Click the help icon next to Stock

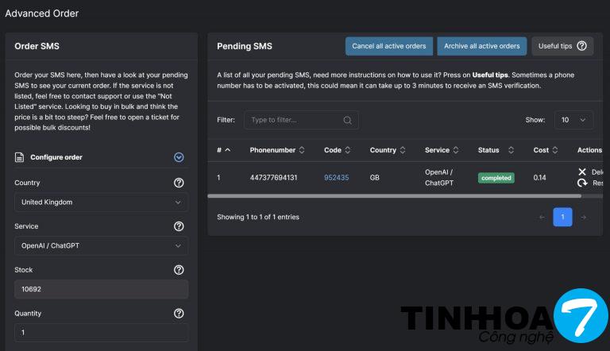click(179, 270)
